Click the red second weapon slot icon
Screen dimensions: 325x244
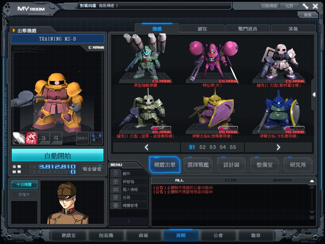tap(31, 138)
